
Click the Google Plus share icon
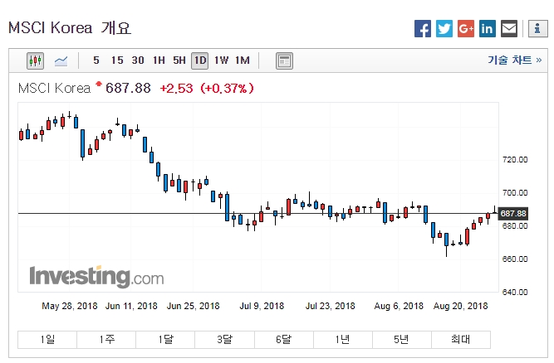coord(466,29)
